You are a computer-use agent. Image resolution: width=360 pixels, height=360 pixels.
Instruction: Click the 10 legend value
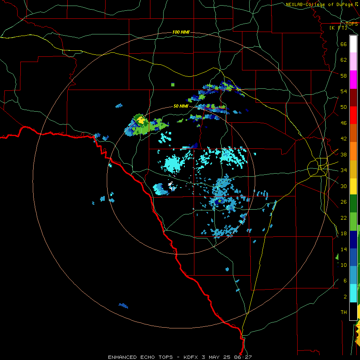[x=344, y=265]
